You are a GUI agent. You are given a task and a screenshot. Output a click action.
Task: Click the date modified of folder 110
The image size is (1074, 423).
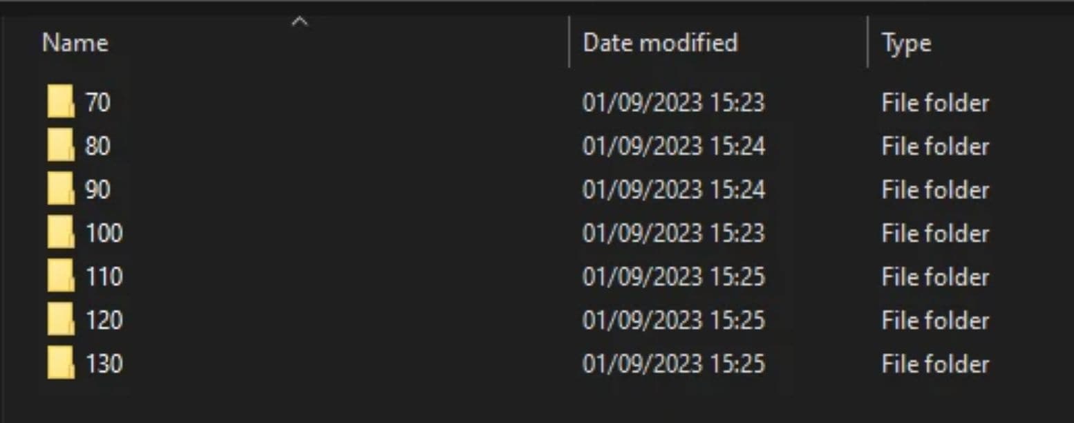tap(673, 277)
